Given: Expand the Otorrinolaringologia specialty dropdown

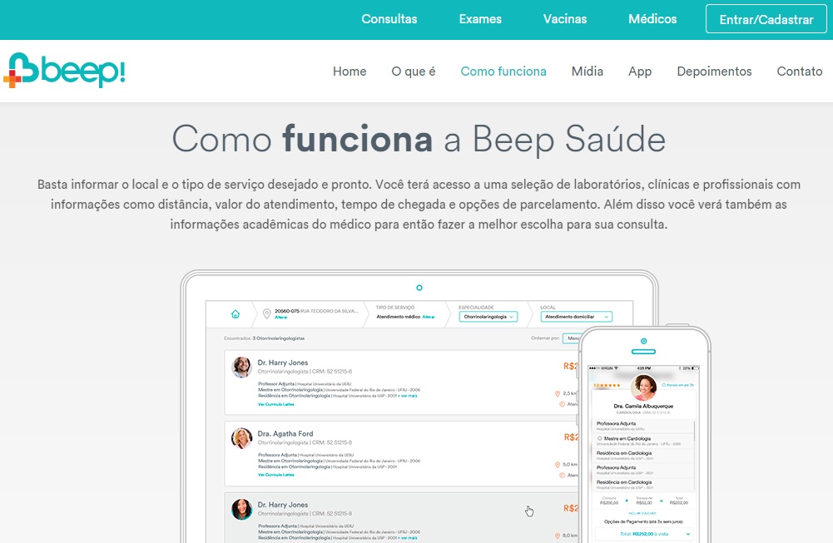Looking at the screenshot, I should pos(488,317).
